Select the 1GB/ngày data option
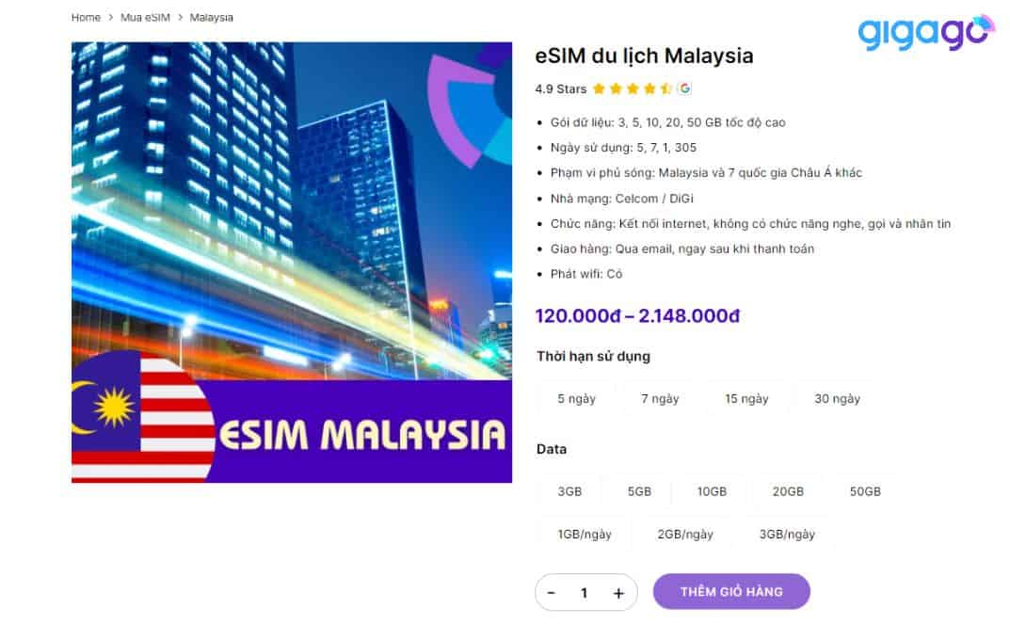 [x=585, y=534]
